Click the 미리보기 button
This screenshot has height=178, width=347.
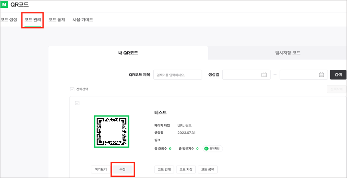101,170
